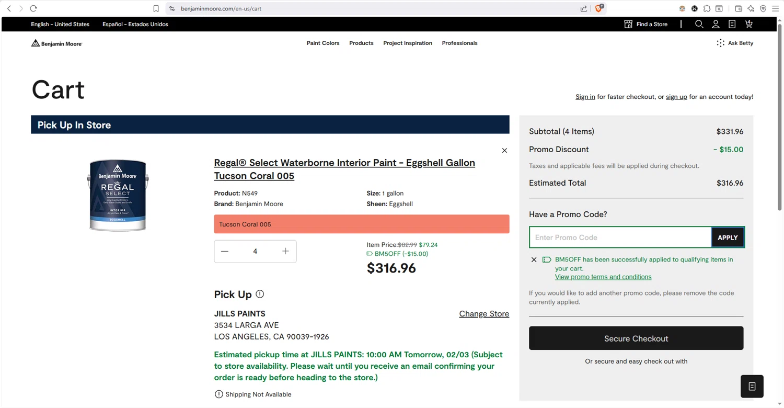Click the Change Store link
The image size is (784, 408).
484,314
